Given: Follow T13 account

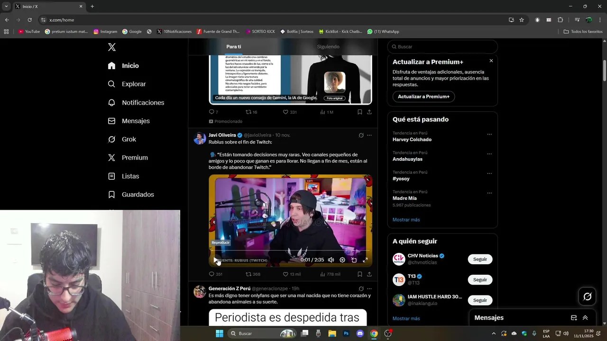Looking at the screenshot, I should [x=480, y=279].
